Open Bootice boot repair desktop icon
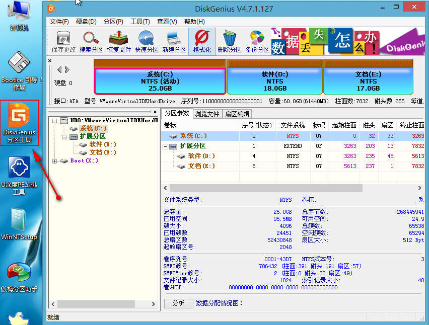This screenshot has width=429, height=325. pos(20,71)
